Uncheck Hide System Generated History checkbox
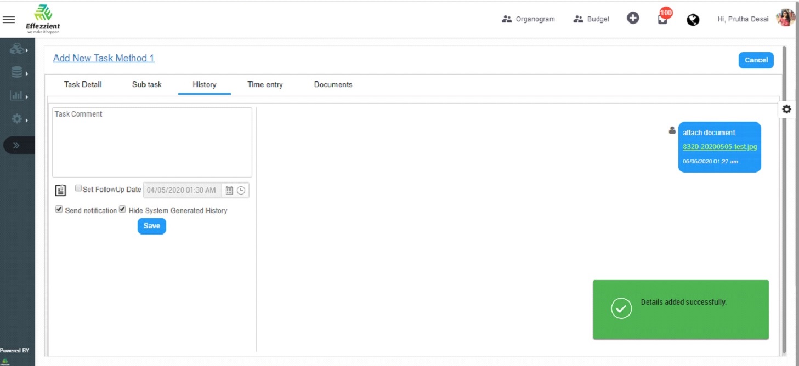This screenshot has width=799, height=366. coord(122,209)
